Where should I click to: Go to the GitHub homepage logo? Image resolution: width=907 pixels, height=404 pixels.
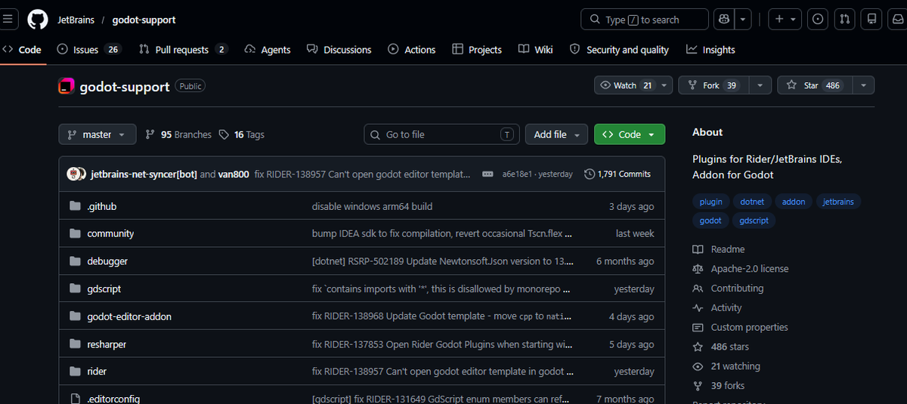coord(38,20)
